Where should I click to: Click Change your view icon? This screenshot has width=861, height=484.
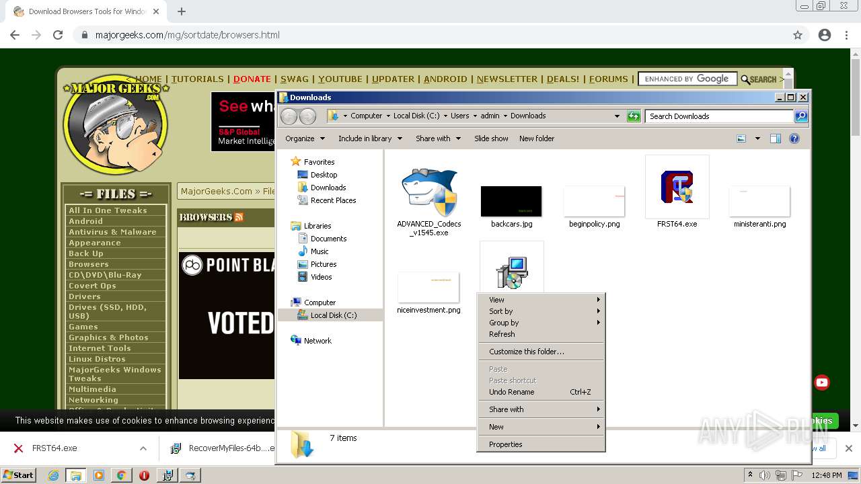tap(741, 138)
